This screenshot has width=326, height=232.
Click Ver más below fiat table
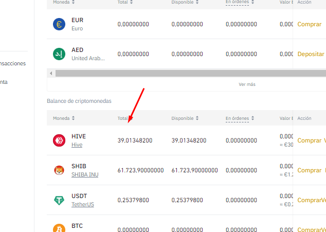coord(247,84)
